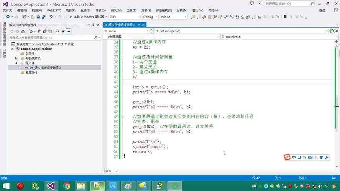340x191 pixels.
Task: Expand the 04_通过指针间接赋值.c file node
Action: coord(20,68)
